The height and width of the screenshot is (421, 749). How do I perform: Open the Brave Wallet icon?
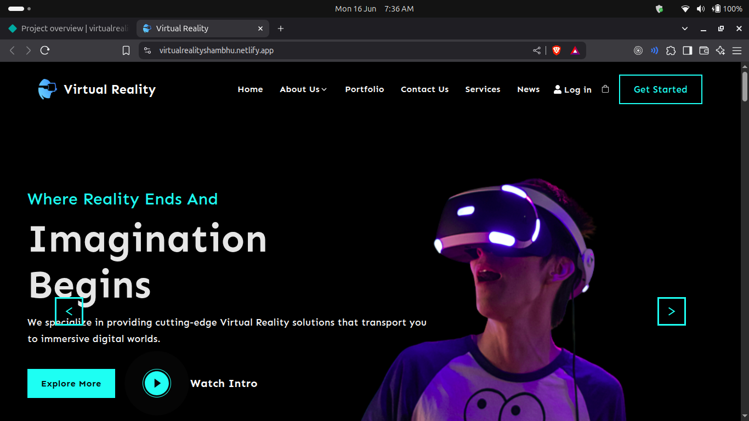[703, 50]
